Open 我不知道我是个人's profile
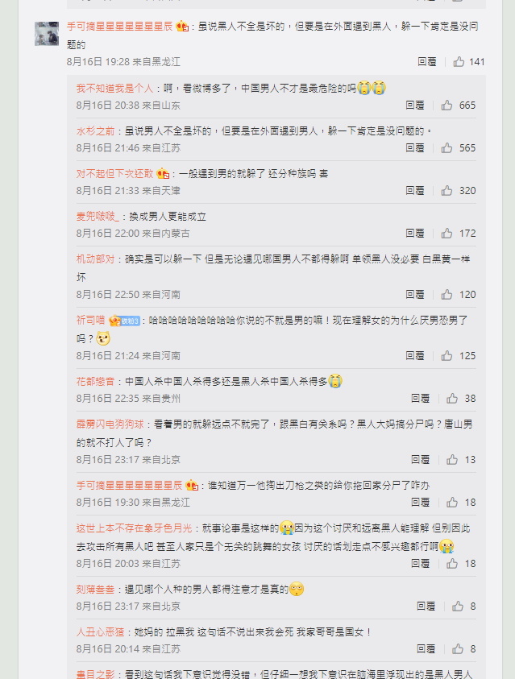Viewport: 515px width, 679px height. pyautogui.click(x=114, y=89)
